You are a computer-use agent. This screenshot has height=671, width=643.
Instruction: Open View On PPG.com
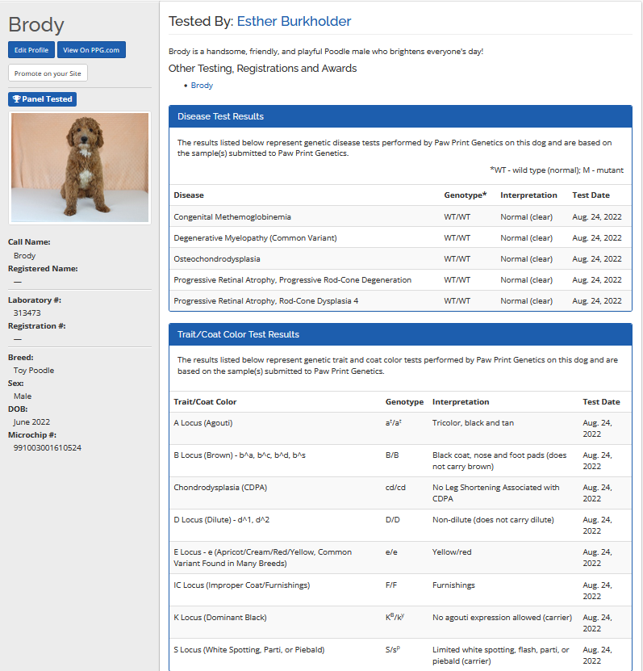(91, 50)
